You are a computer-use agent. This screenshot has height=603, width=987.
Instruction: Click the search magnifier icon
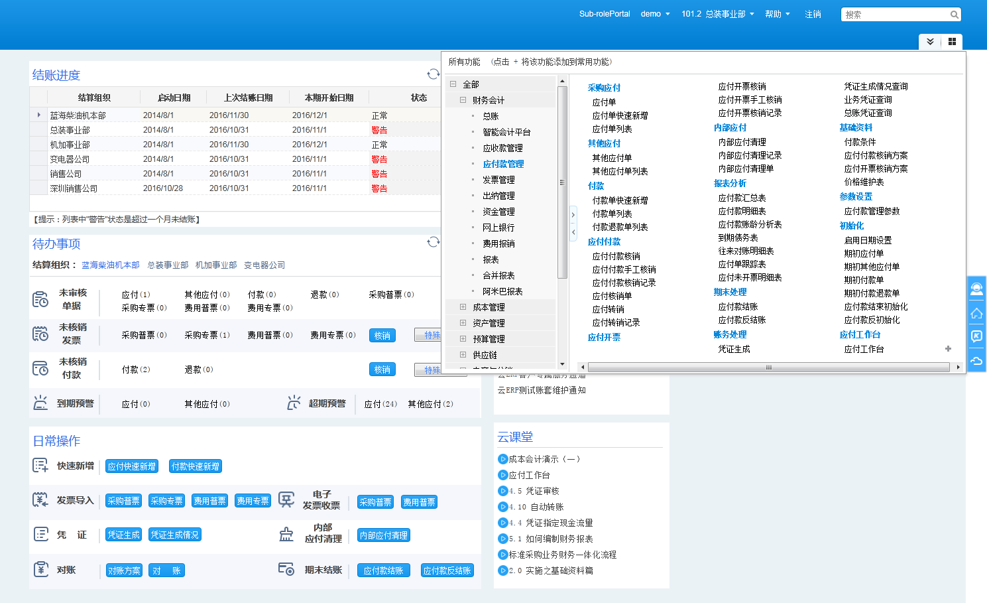click(x=954, y=15)
